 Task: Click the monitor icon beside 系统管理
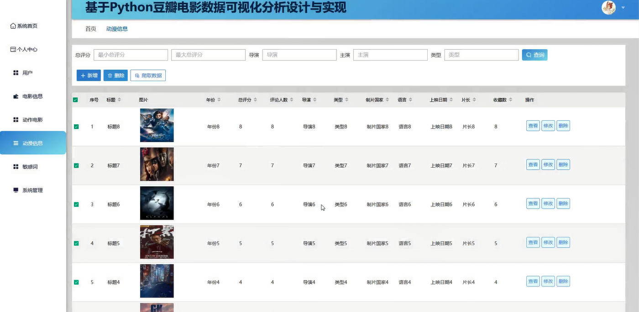click(x=16, y=190)
